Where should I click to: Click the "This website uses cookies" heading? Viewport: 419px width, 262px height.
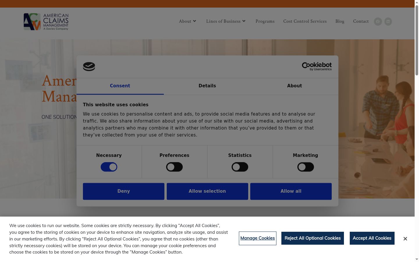coord(116,105)
